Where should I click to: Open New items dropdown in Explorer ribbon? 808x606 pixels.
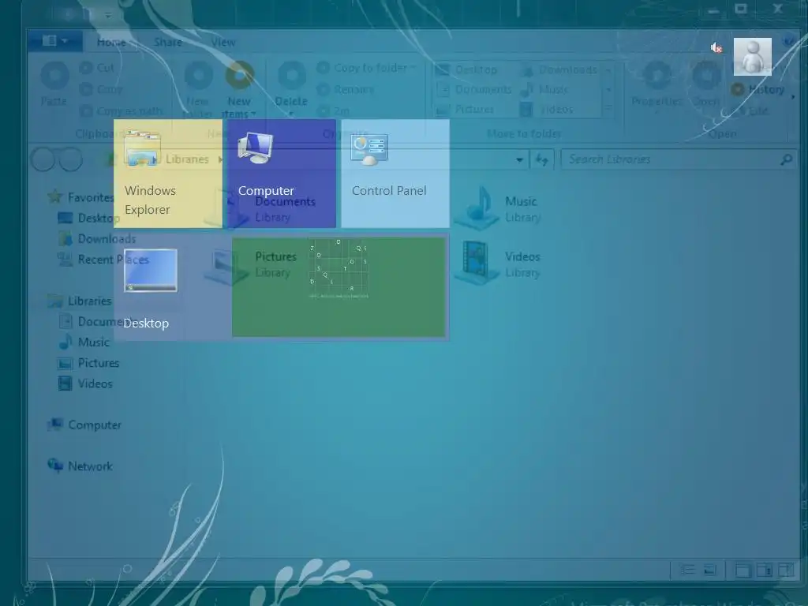(239, 90)
